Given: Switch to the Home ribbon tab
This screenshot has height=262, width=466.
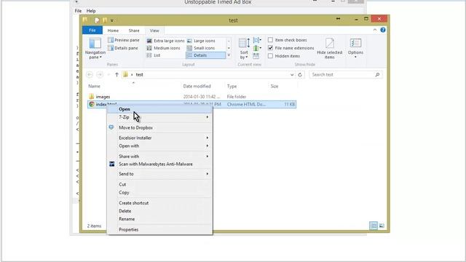Looking at the screenshot, I should (x=113, y=31).
